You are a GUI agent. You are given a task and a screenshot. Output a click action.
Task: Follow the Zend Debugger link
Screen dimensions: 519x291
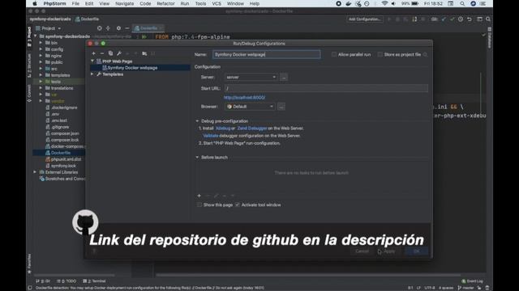[252, 129]
